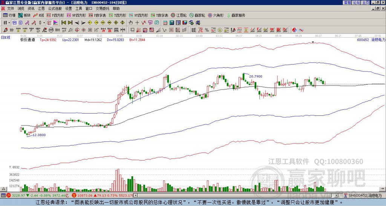
Task: Open the calculator icon
Action: pos(172,23)
